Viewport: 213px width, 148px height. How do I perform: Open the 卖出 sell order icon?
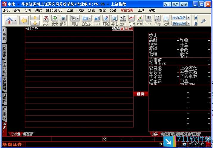(x=55, y=18)
